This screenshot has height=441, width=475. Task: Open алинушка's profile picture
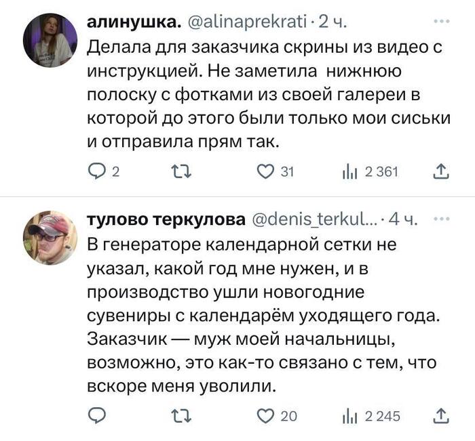tap(51, 39)
